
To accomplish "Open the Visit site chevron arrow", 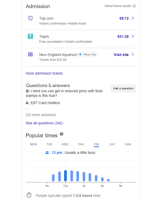I will pos(133,54).
